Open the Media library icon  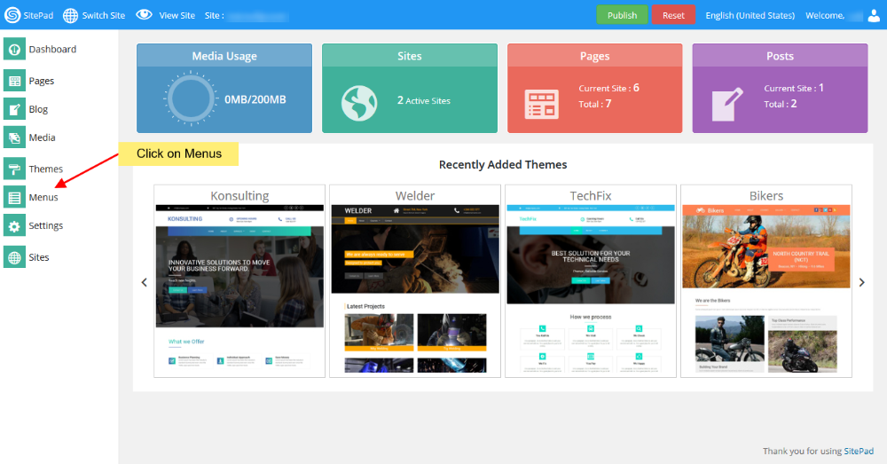(x=14, y=138)
